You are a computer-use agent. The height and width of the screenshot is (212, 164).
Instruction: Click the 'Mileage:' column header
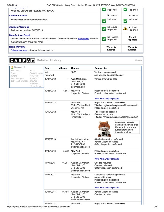pyautogui.click(x=63, y=68)
